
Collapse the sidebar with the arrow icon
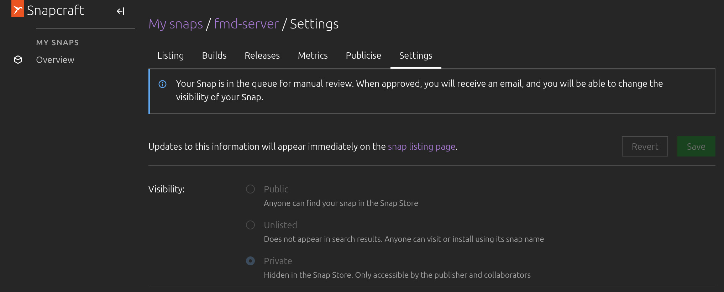tap(120, 11)
